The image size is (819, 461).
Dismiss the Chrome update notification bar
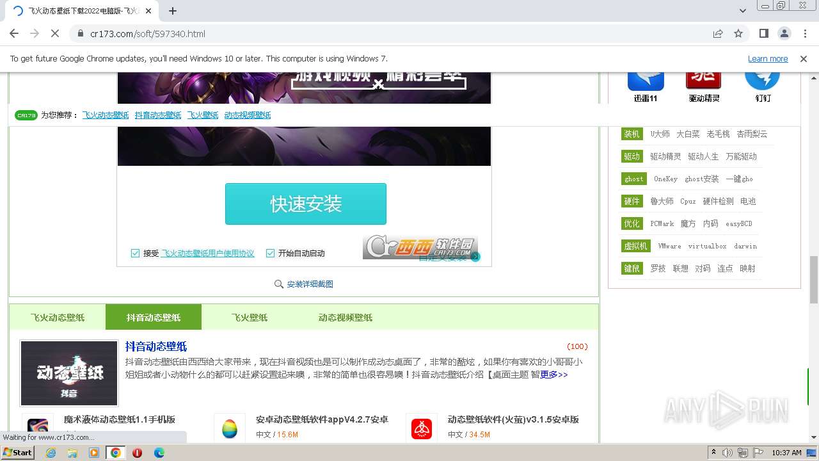tap(804, 58)
